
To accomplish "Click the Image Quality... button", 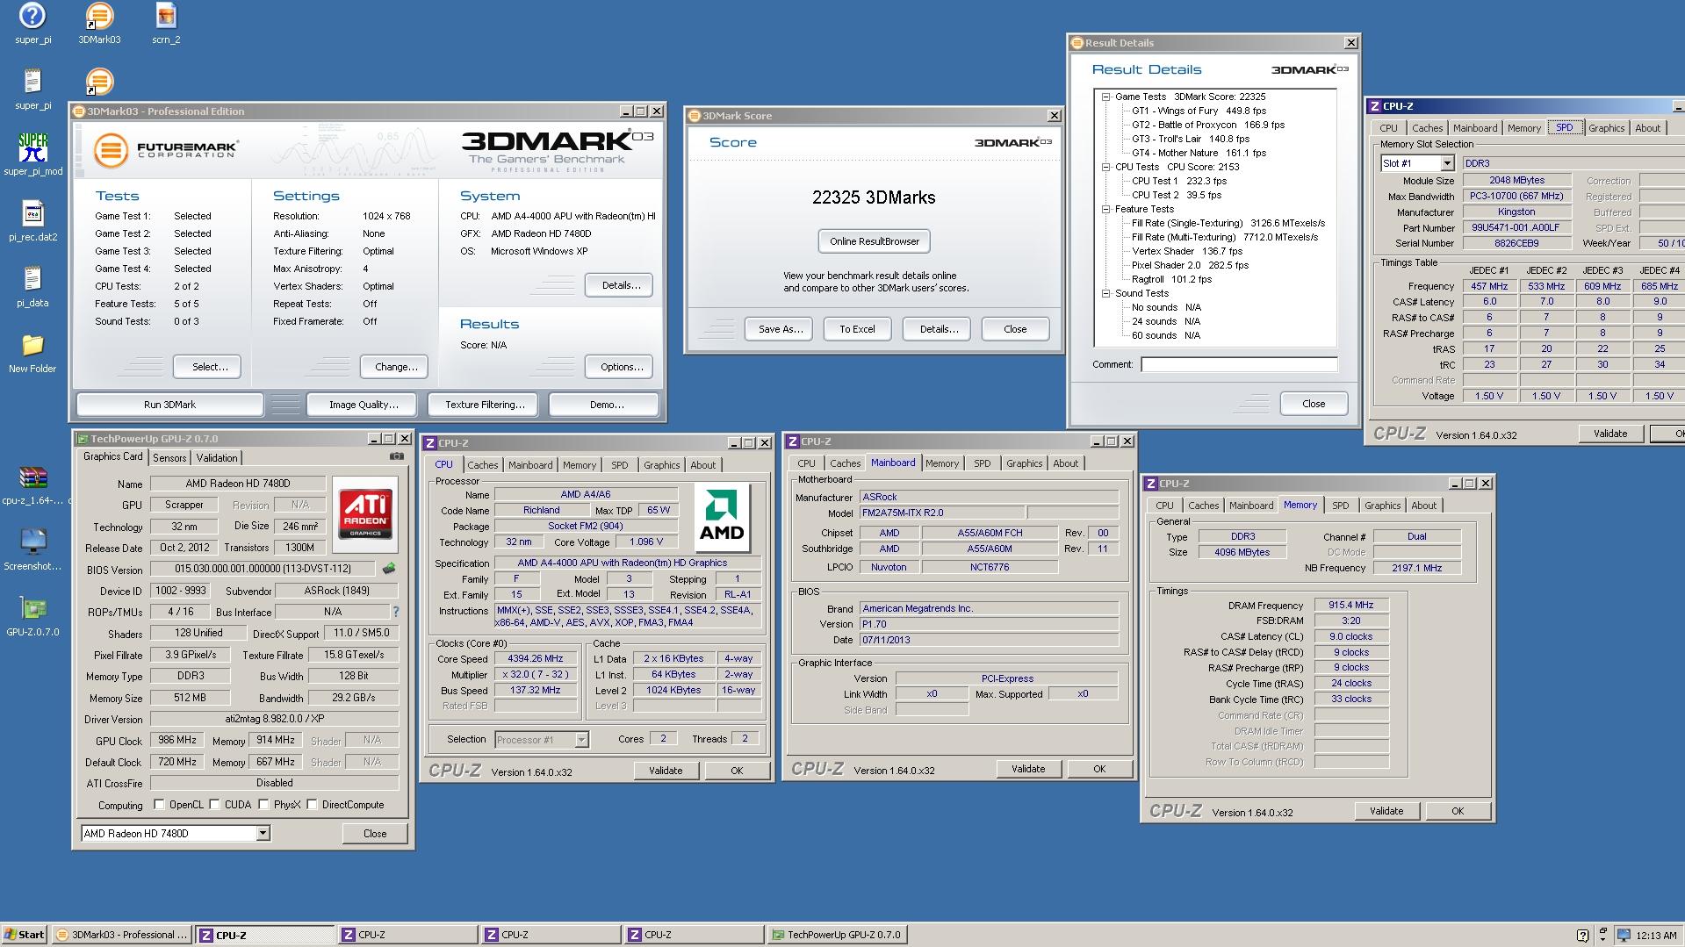I will coord(364,405).
